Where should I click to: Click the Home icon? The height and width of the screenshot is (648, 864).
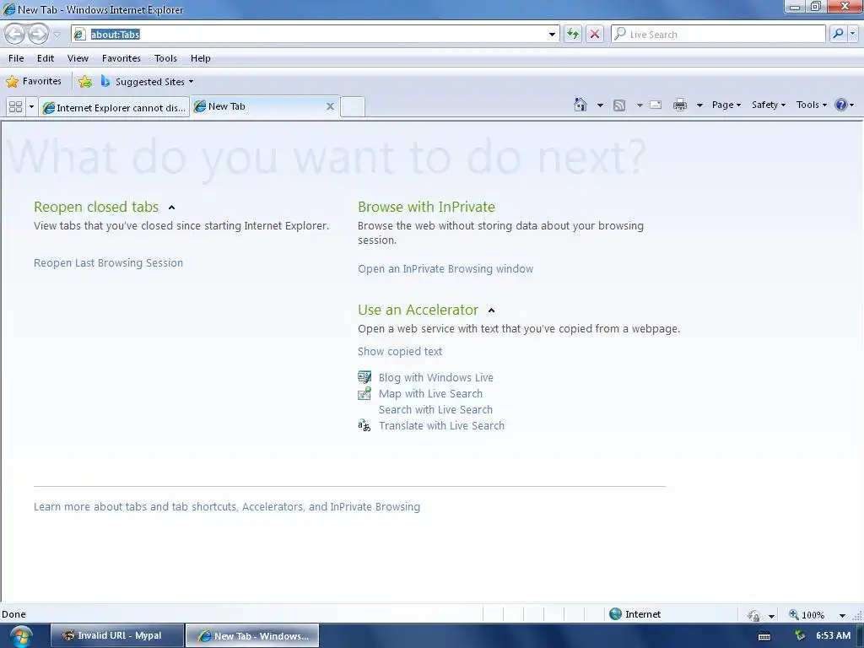580,105
